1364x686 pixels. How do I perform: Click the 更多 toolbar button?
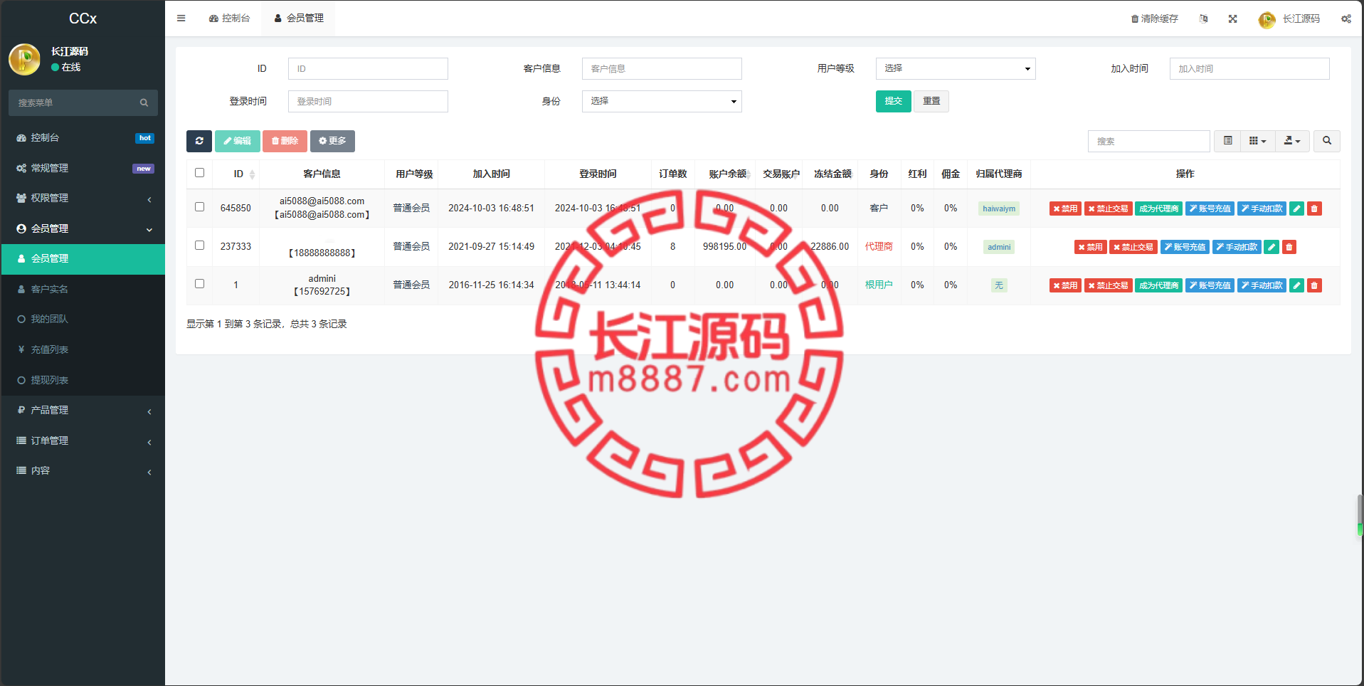point(332,141)
